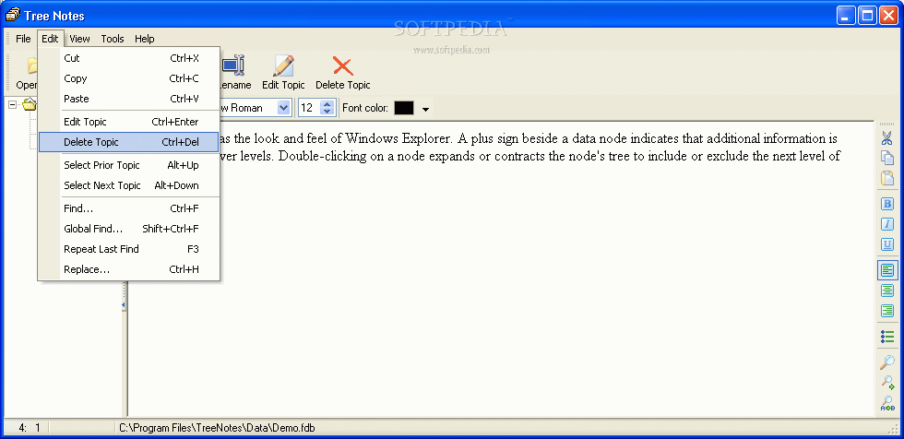Open the font color dropdown arrow
The height and width of the screenshot is (439, 904).
[x=425, y=109]
